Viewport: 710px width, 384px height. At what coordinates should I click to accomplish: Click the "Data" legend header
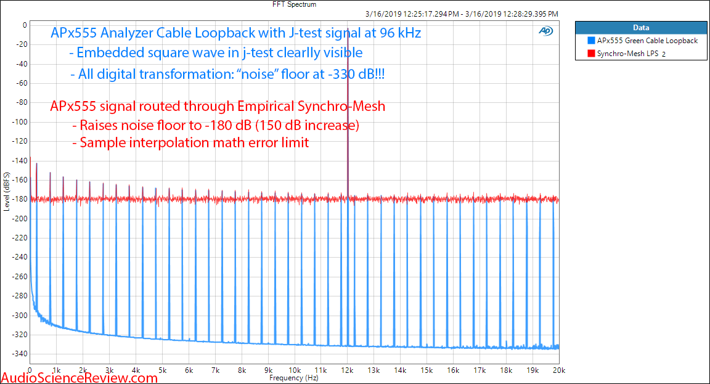[x=641, y=28]
